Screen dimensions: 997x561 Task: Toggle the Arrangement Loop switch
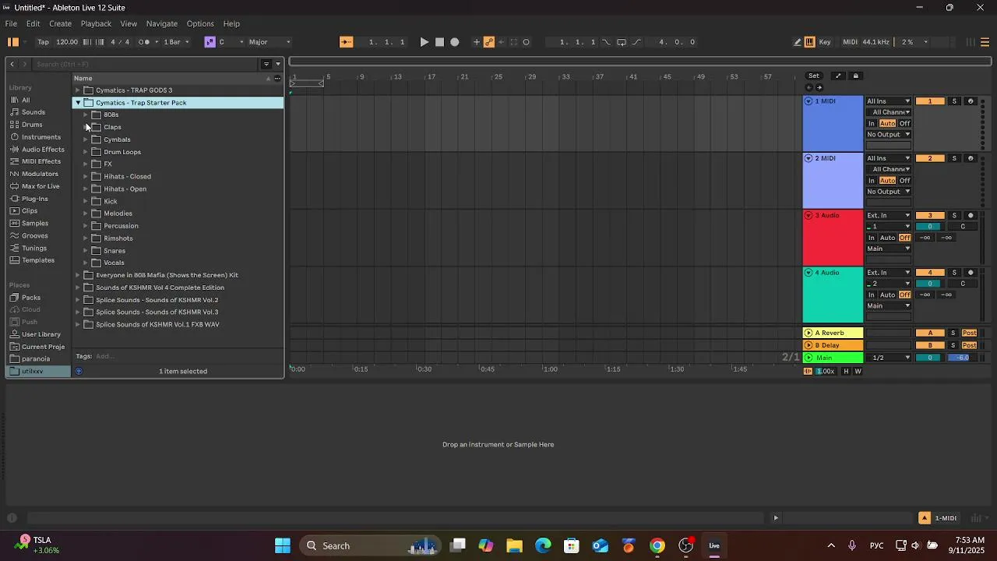tap(622, 42)
